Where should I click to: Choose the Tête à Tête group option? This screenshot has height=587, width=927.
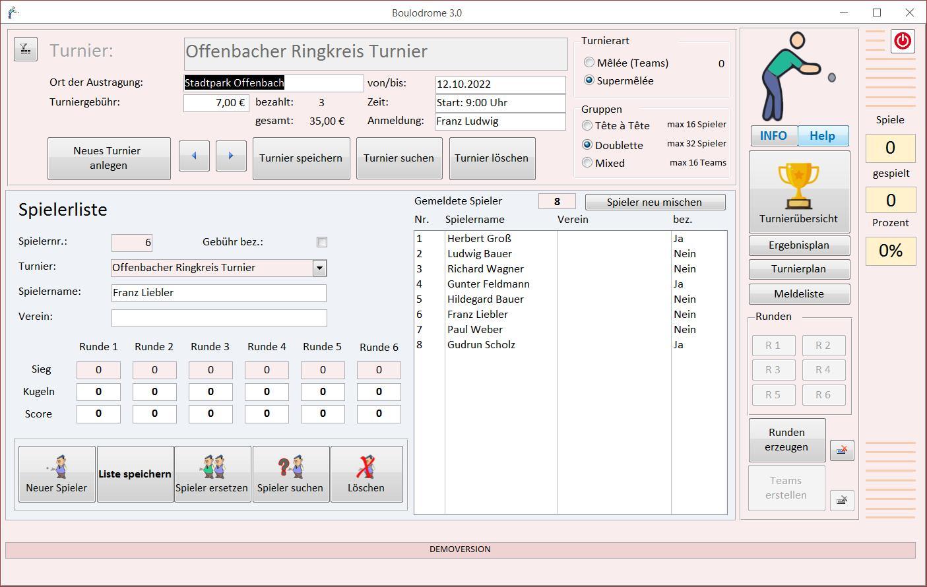tap(587, 125)
